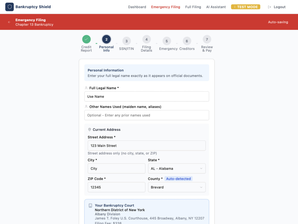Click the logout arrow icon

[269, 7]
